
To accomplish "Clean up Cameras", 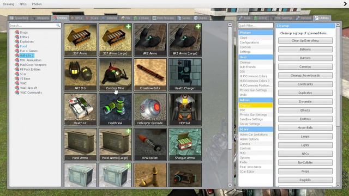I will (x=305, y=66).
